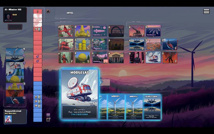214x134 pixels.
Task: Click the first bomb marker on the track
Action: [x=38, y=57]
